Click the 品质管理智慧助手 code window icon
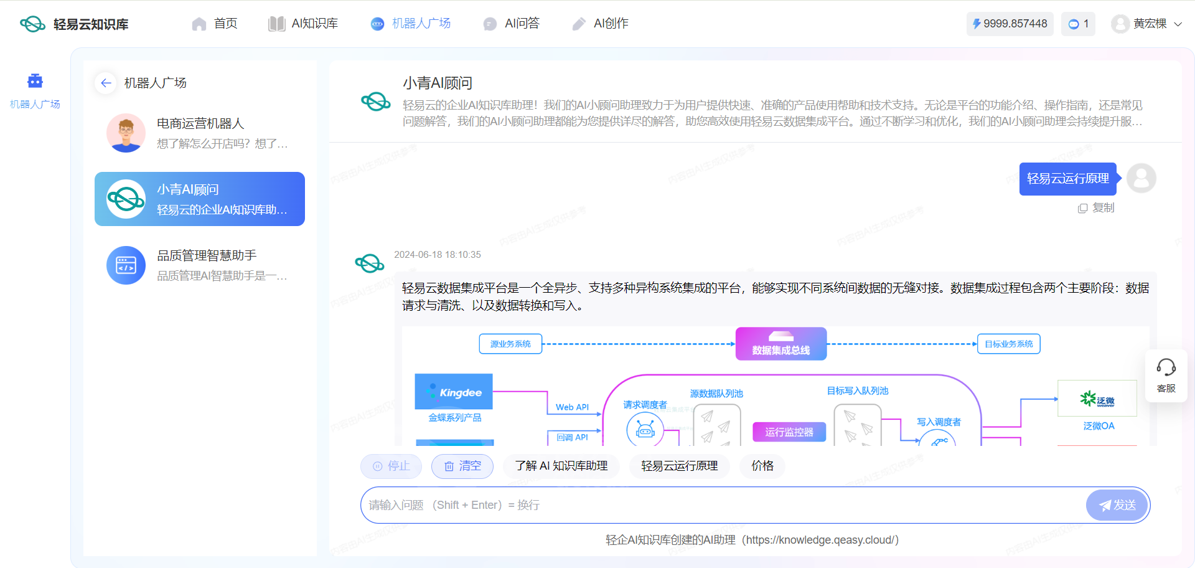Viewport: 1195px width, 568px height. 126,265
